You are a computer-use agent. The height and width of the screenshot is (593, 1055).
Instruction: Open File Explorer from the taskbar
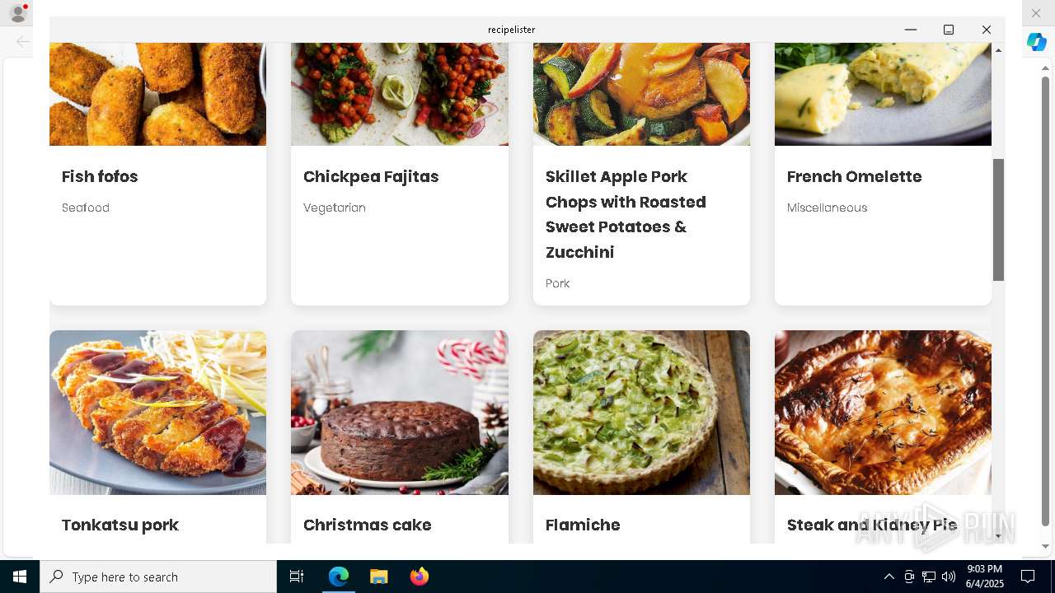[379, 577]
